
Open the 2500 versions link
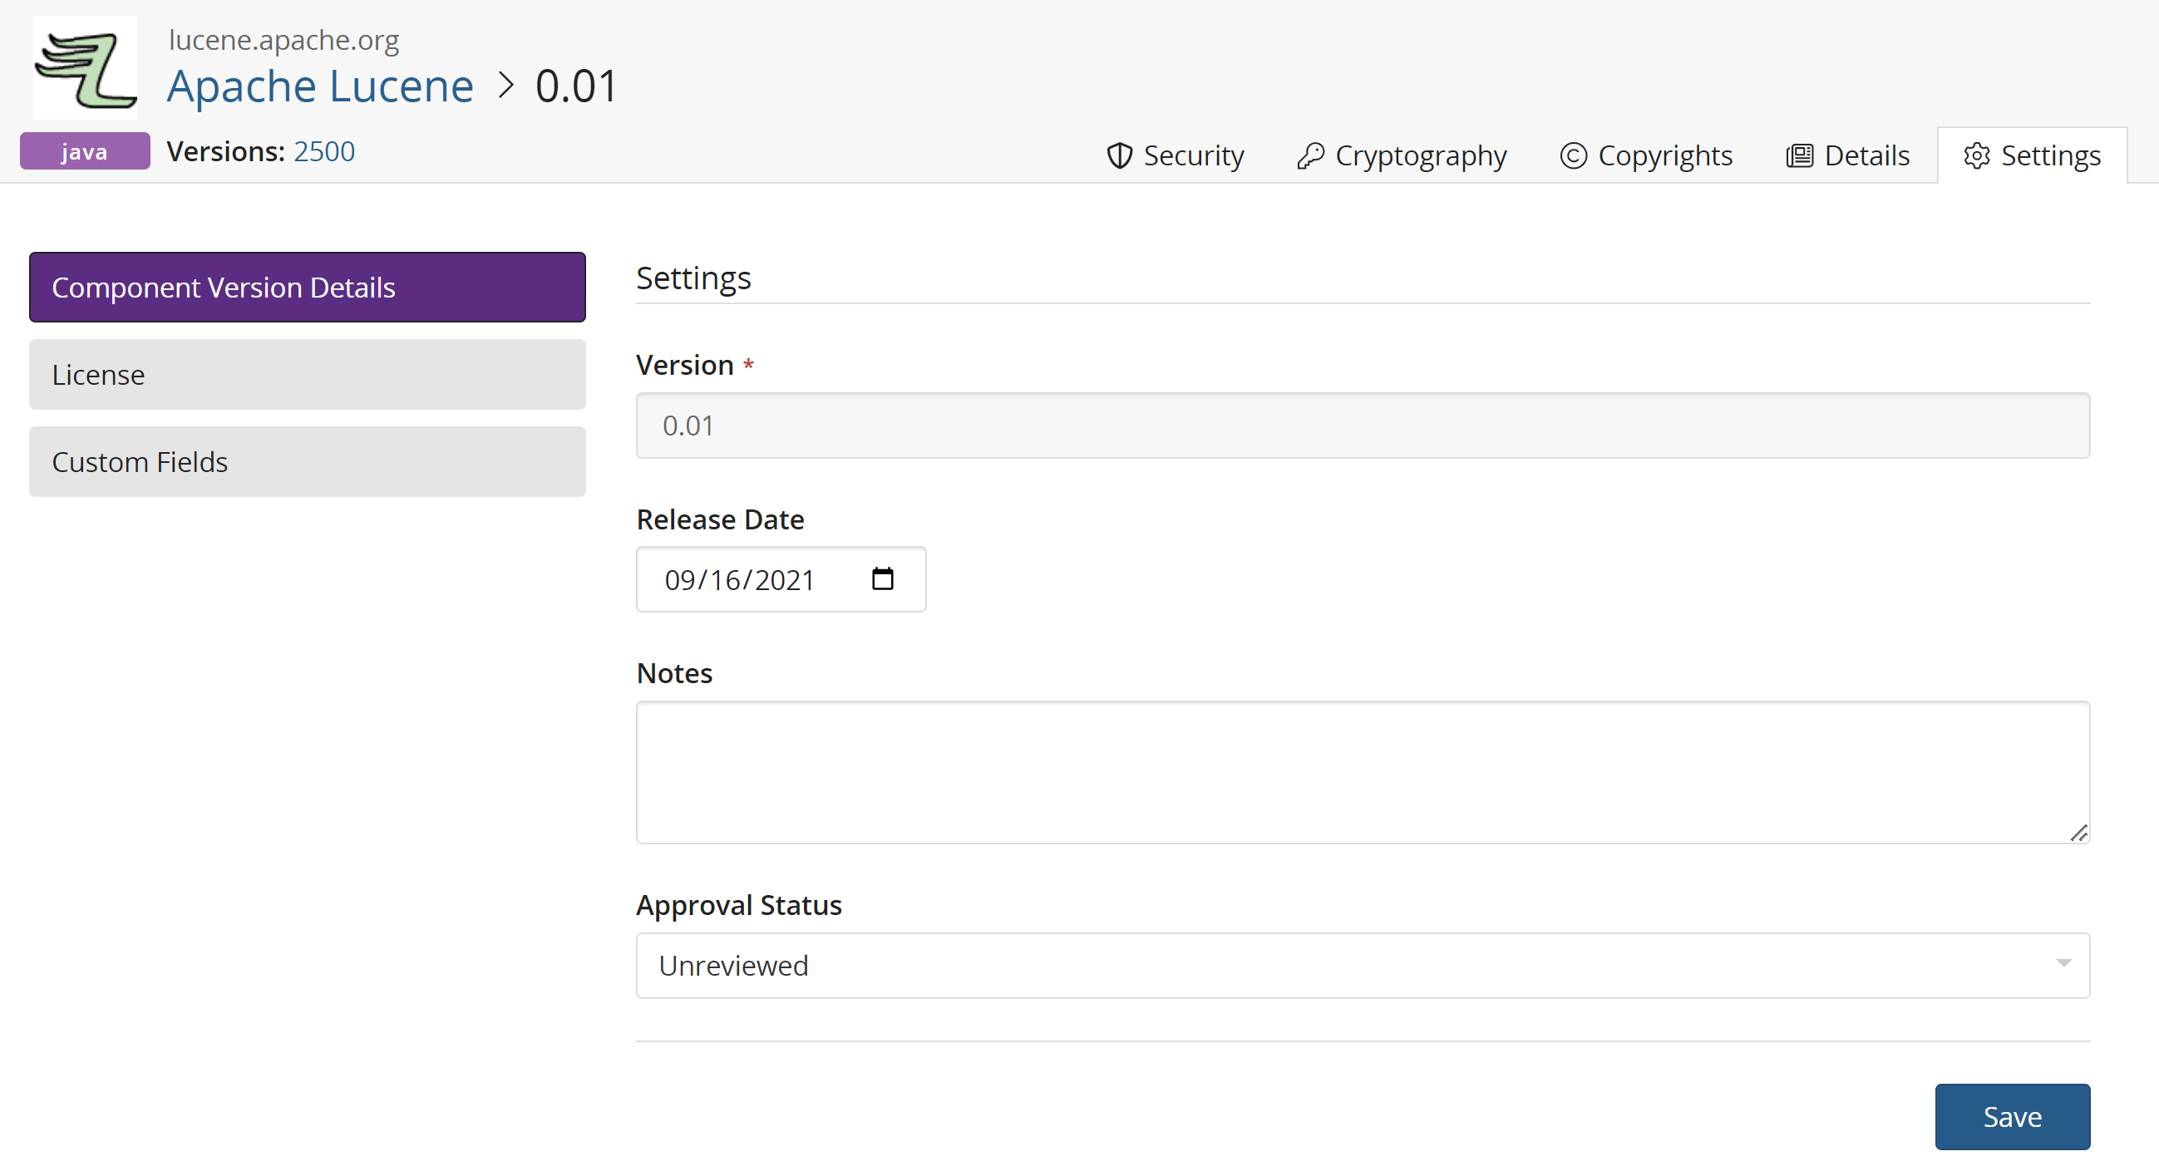[324, 150]
